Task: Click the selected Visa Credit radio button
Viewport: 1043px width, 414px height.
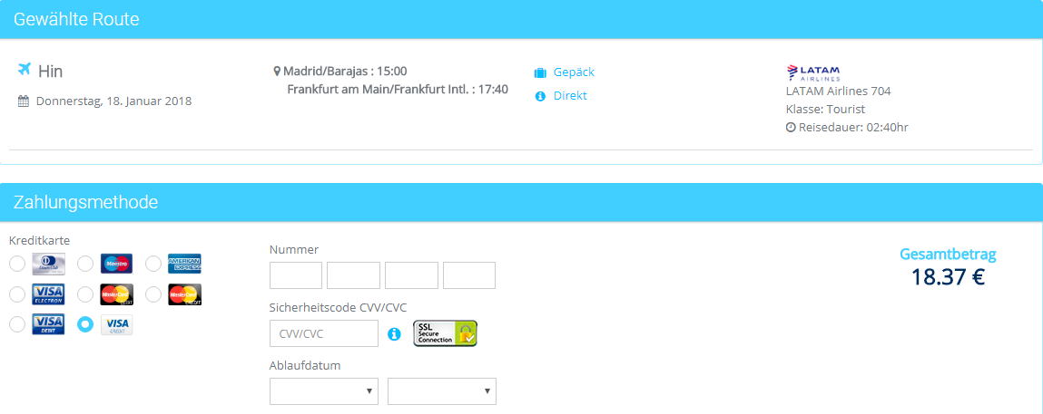Action: 85,324
